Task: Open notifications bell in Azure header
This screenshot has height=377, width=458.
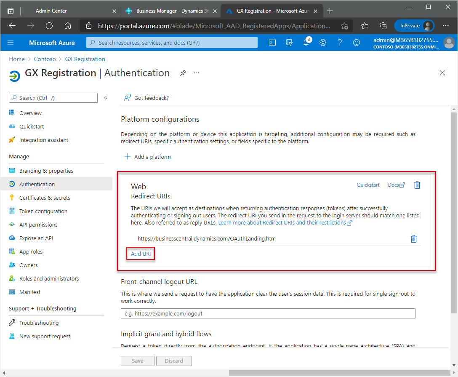Action: 306,43
